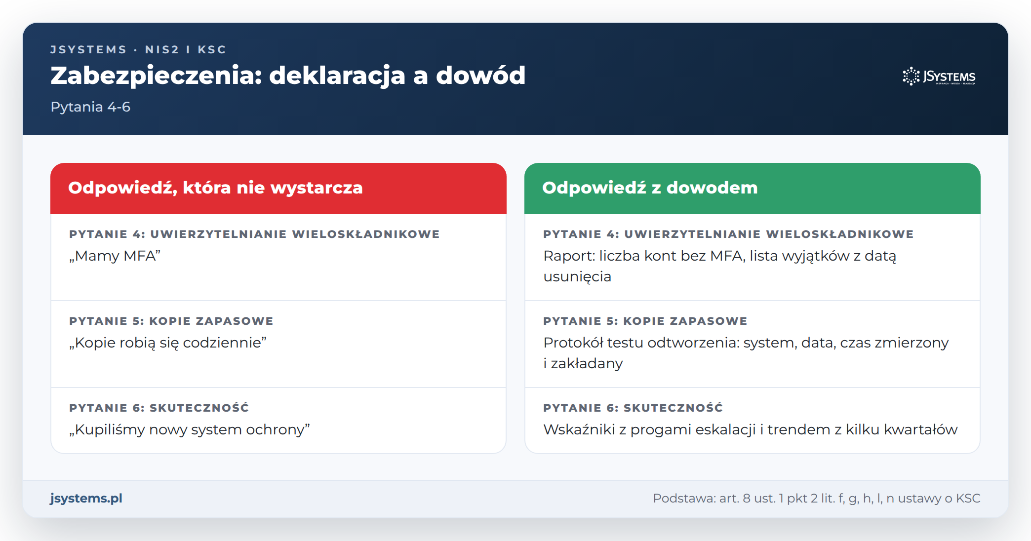Click "Pytanie 5: Kopie zapasowe" label in red column
Image resolution: width=1031 pixels, height=541 pixels.
171,321
